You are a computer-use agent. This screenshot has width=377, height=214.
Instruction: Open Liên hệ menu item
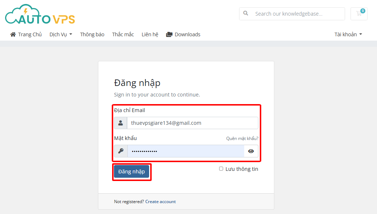tap(150, 34)
